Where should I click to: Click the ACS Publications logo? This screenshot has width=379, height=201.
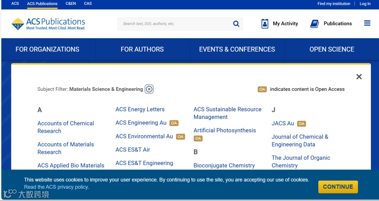48,24
